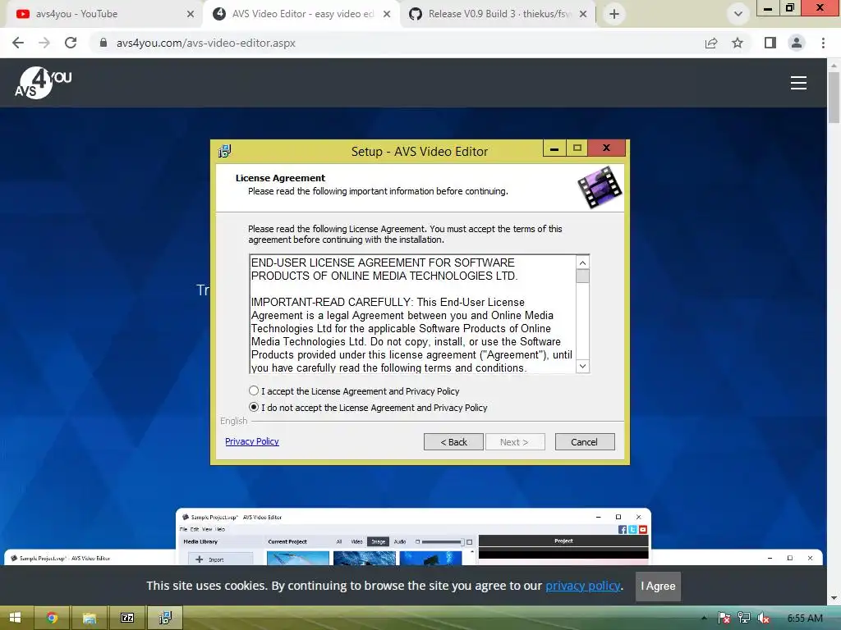
Task: Show hidden system tray icons
Action: [x=704, y=619]
